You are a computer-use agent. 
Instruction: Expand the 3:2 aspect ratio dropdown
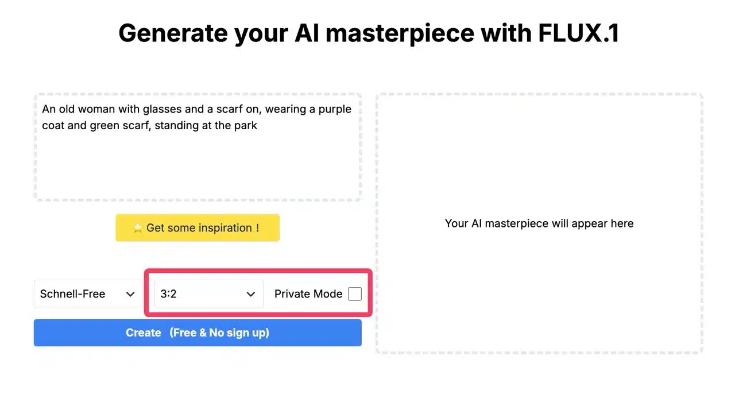click(208, 294)
